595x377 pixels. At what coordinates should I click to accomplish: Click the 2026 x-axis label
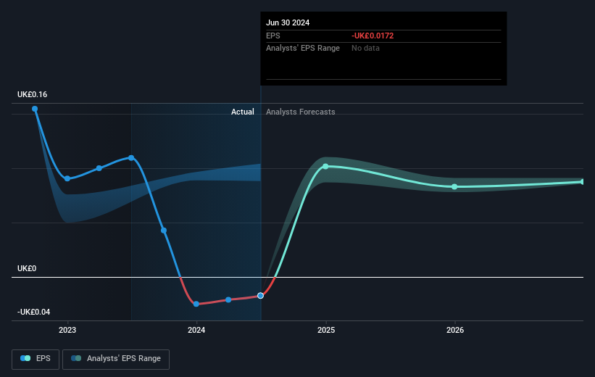pyautogui.click(x=455, y=331)
